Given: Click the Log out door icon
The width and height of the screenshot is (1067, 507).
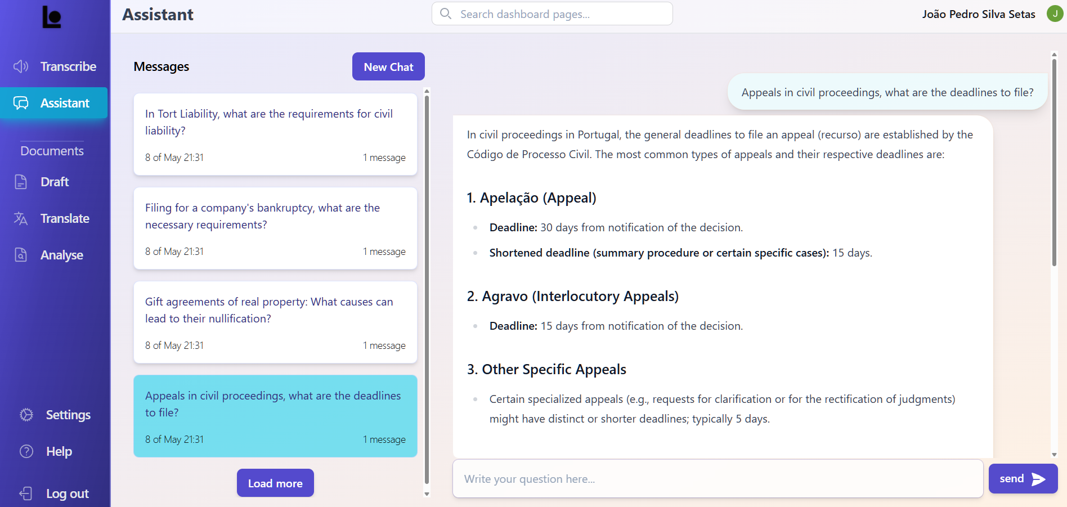Looking at the screenshot, I should (26, 493).
